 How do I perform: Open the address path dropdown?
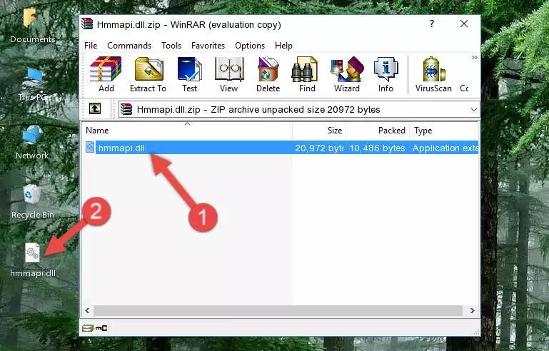tap(474, 110)
